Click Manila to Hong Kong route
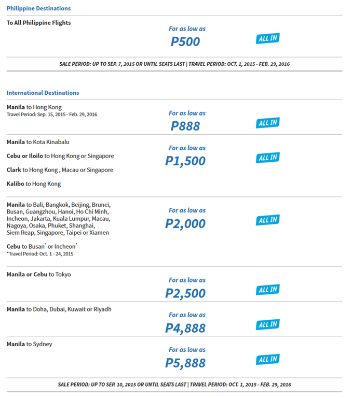The height and width of the screenshot is (398, 352). (34, 107)
